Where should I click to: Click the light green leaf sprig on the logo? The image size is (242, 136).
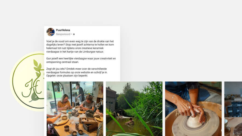[38, 68]
